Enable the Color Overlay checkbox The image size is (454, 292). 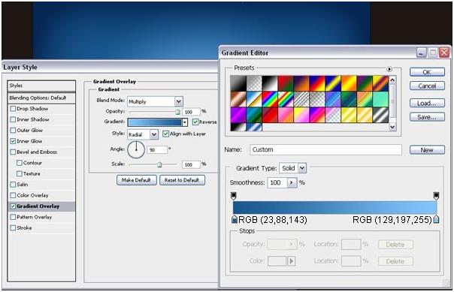13,195
